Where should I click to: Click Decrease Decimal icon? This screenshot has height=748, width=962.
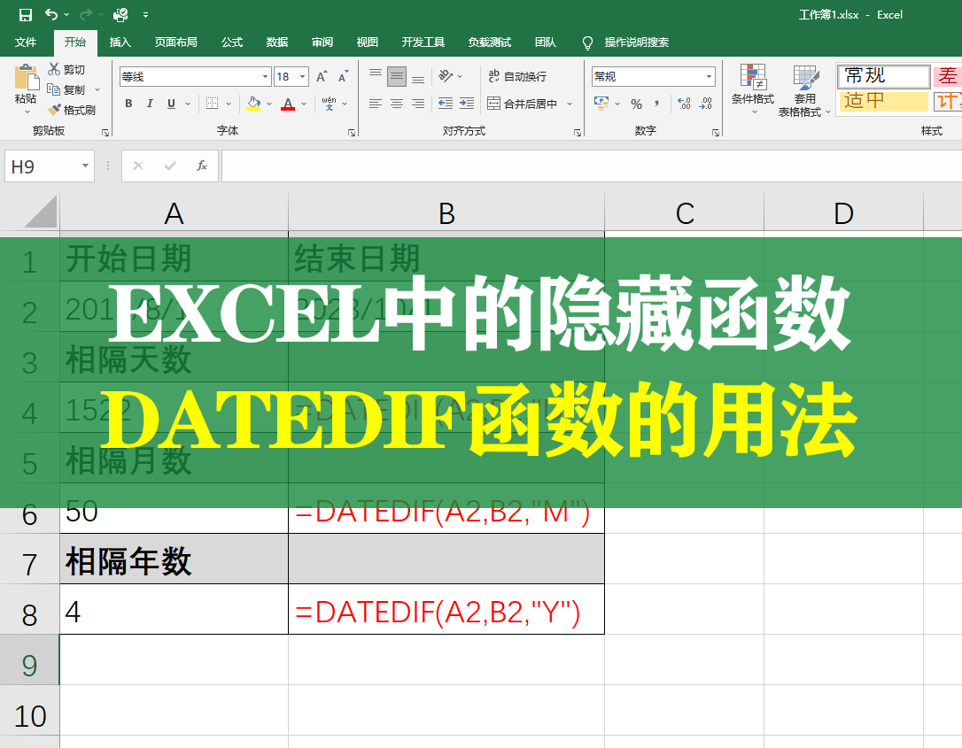click(x=706, y=104)
